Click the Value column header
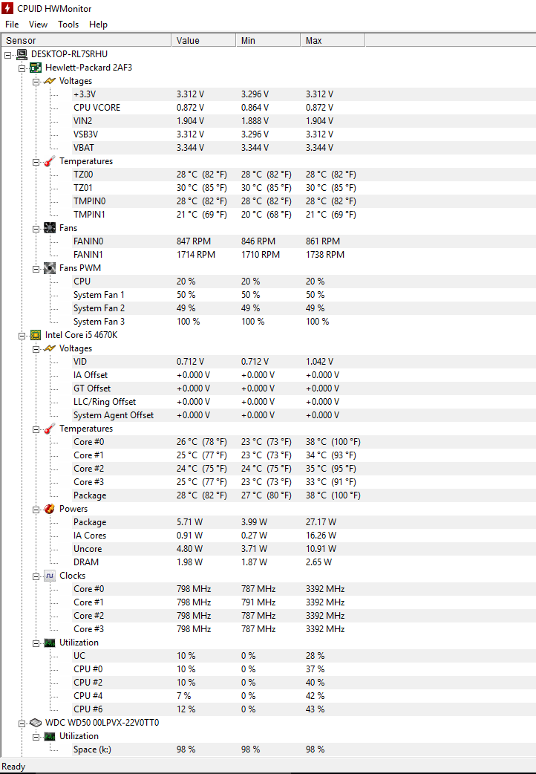The image size is (536, 774). [x=203, y=40]
